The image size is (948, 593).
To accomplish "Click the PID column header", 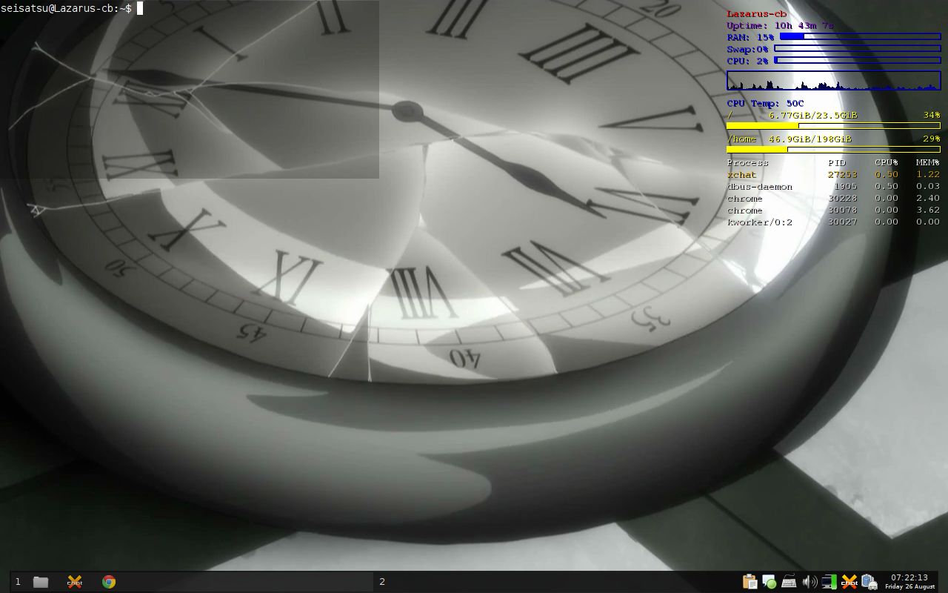I will tap(837, 163).
